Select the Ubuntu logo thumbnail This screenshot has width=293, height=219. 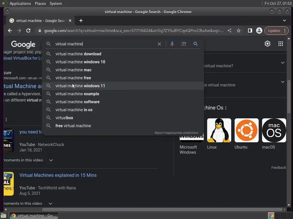246,130
